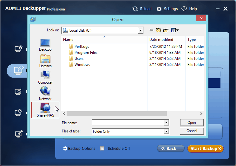Sort files by Type column
236x166 pixels.
(195, 40)
